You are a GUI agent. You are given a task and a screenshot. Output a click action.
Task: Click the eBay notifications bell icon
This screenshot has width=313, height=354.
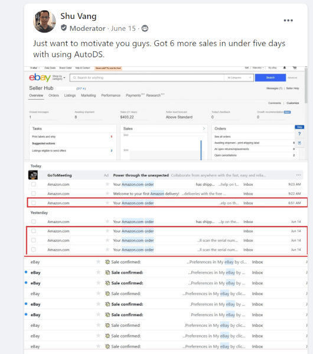point(285,67)
